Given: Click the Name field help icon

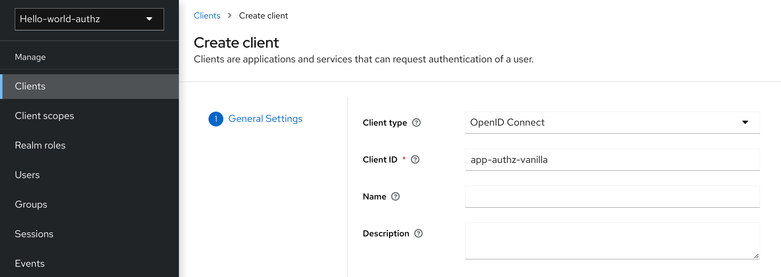Looking at the screenshot, I should tap(395, 197).
